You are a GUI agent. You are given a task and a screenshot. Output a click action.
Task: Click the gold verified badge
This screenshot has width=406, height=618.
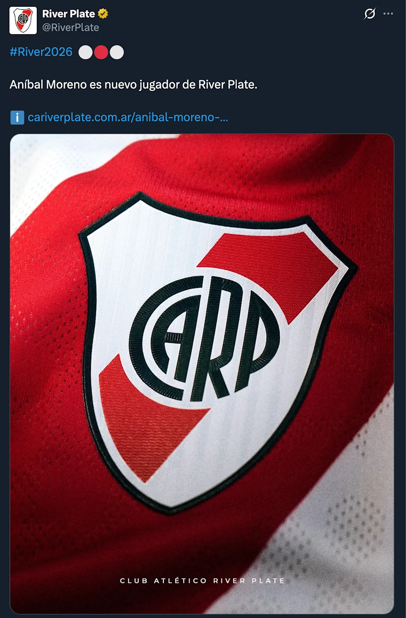103,14
